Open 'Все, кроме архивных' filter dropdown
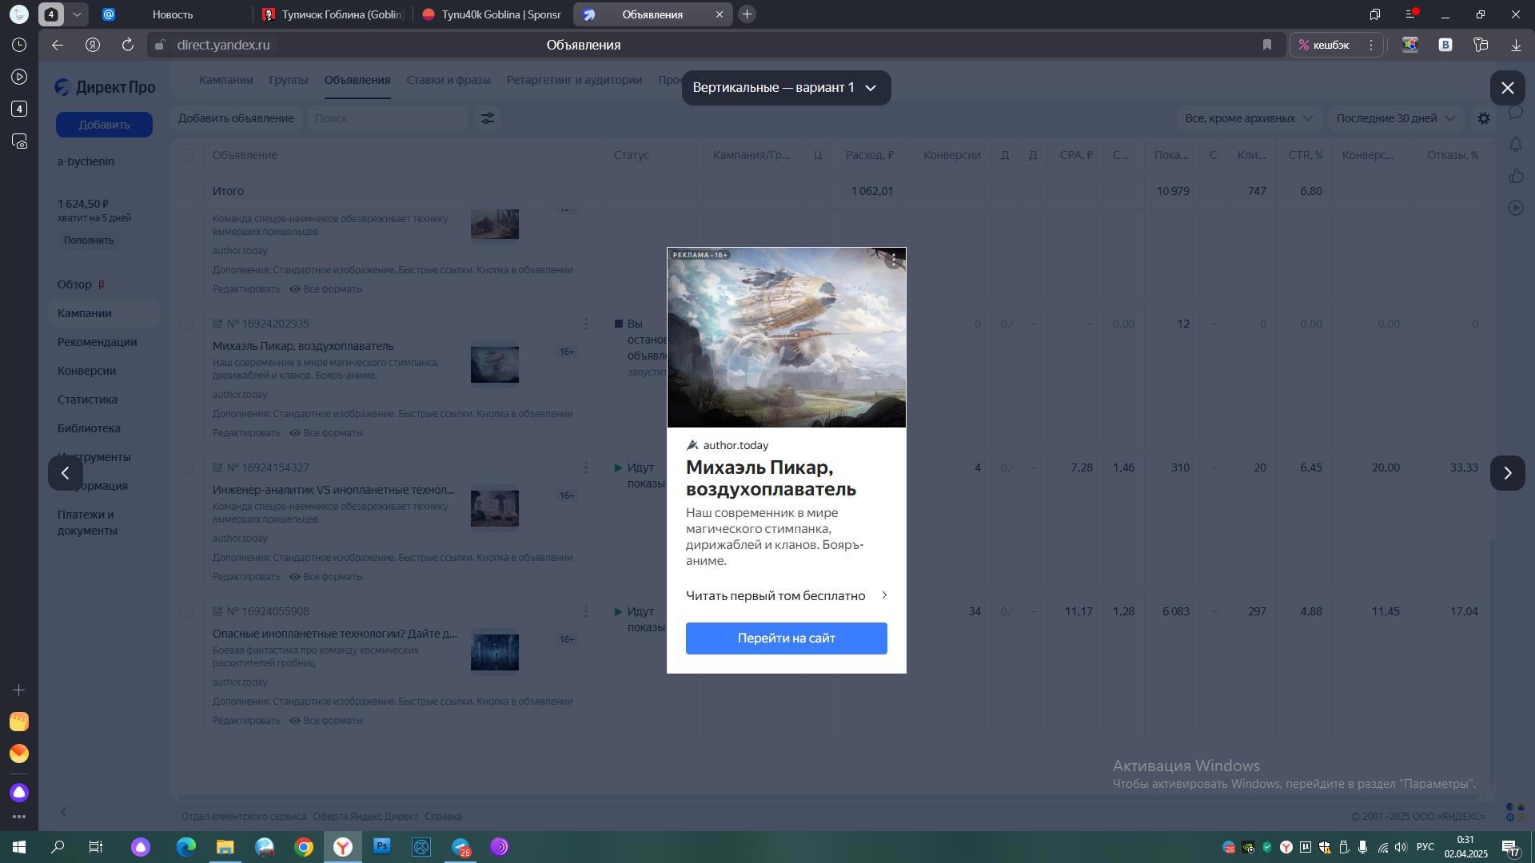This screenshot has width=1535, height=863. coord(1247,118)
